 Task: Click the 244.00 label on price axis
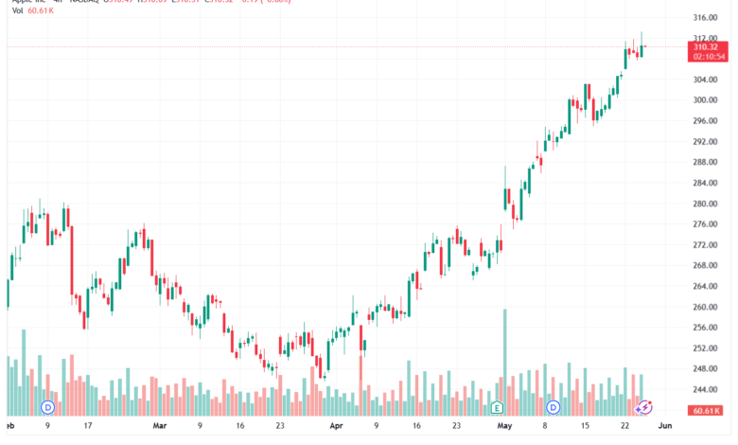tap(705, 389)
